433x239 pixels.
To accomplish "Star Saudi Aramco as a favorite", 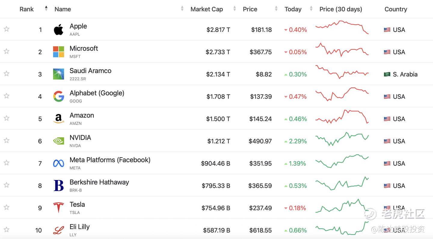I will point(7,73).
